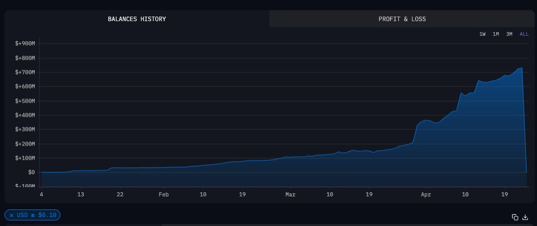Click the $+200M axis label

pyautogui.click(x=25, y=144)
